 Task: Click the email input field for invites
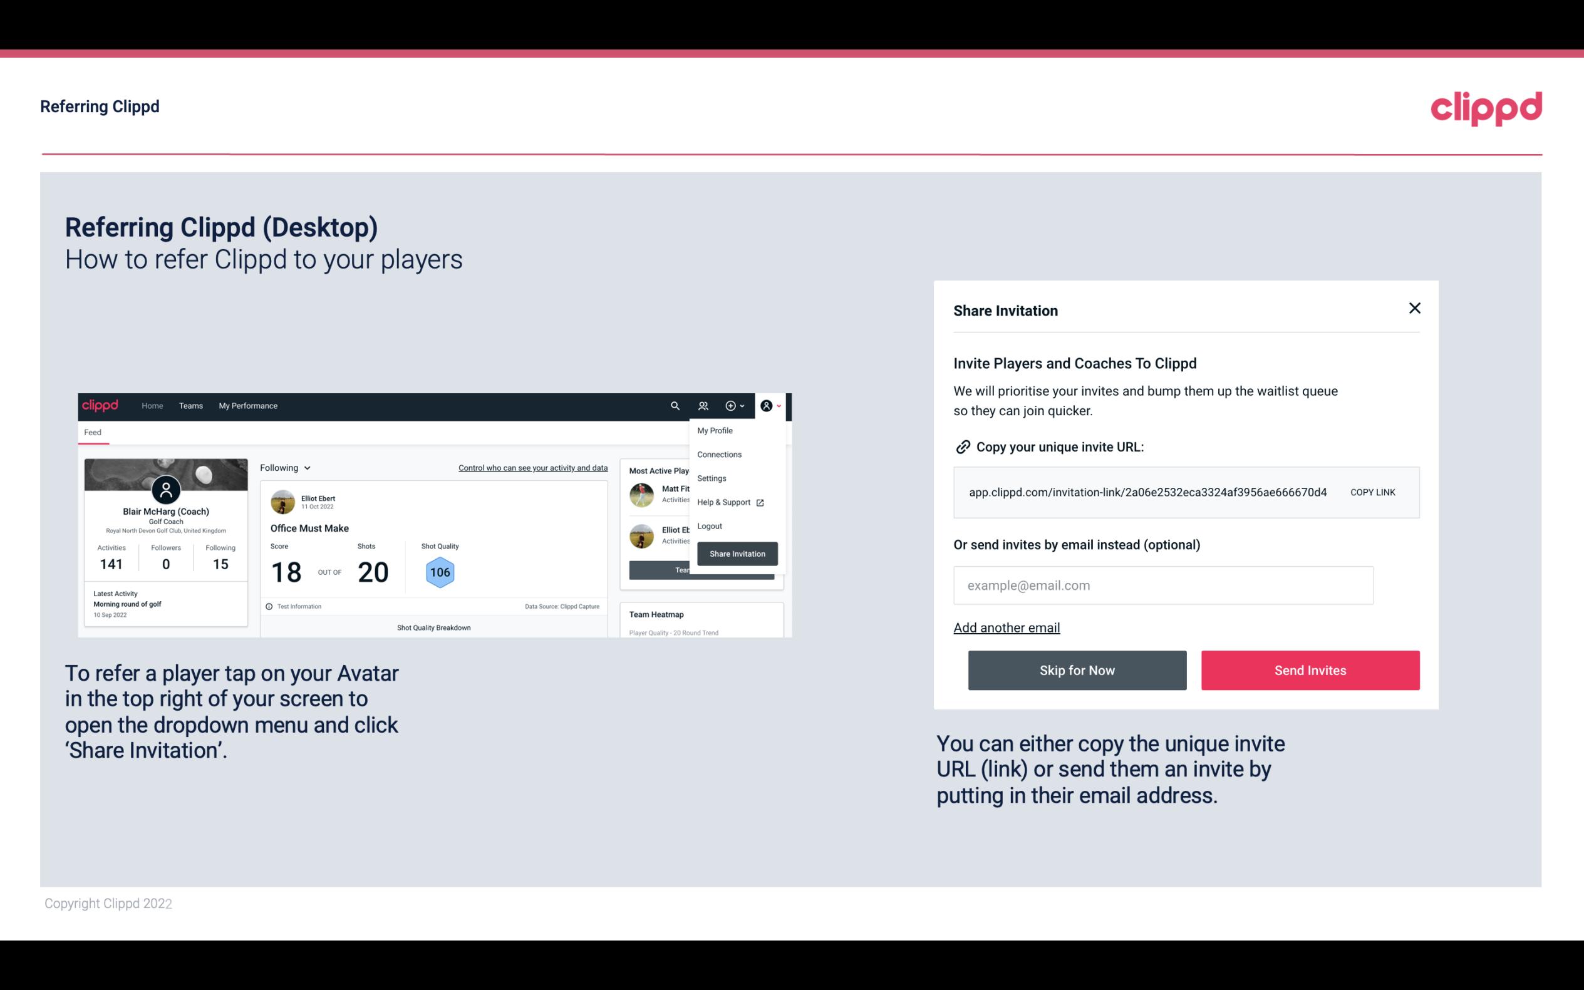(x=1163, y=585)
